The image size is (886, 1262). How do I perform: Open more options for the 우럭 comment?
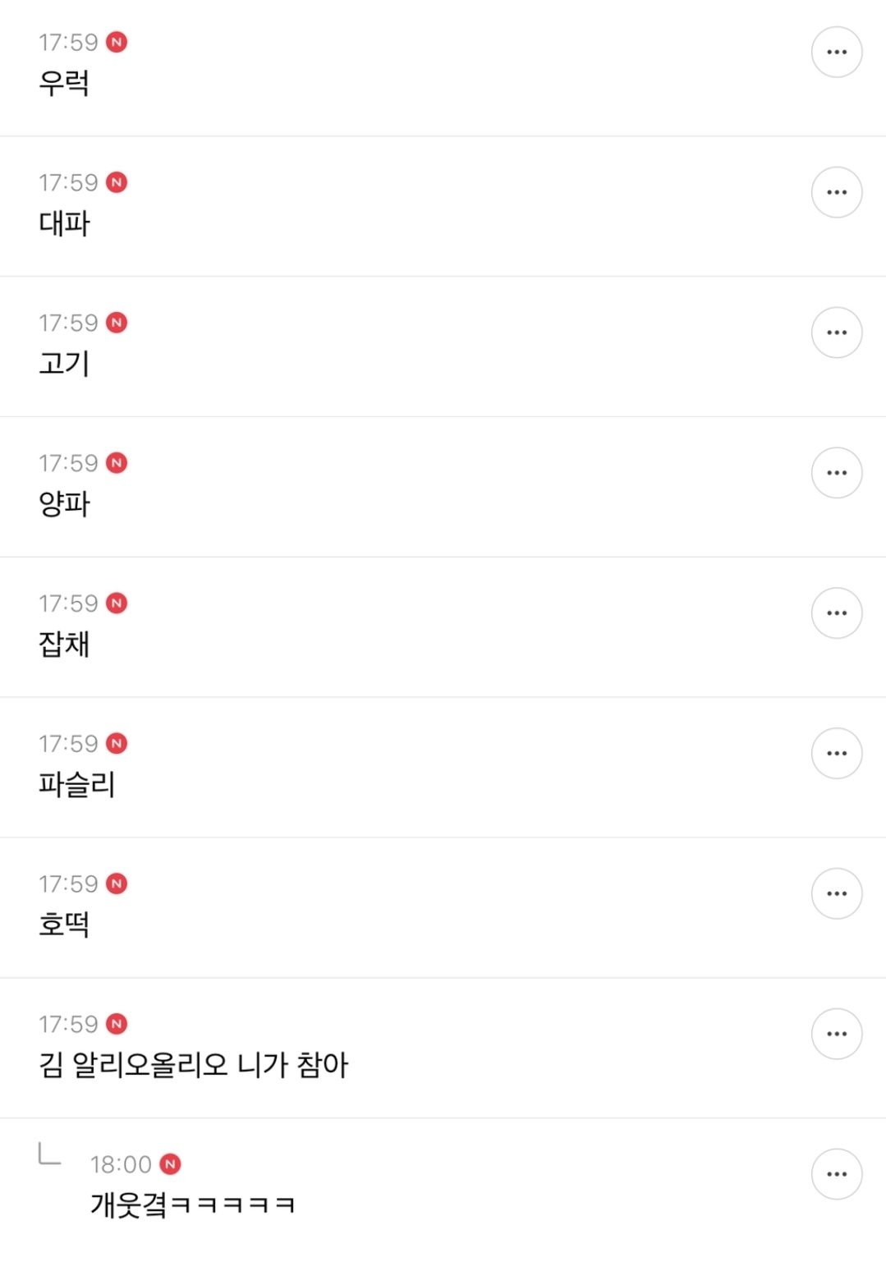click(836, 52)
